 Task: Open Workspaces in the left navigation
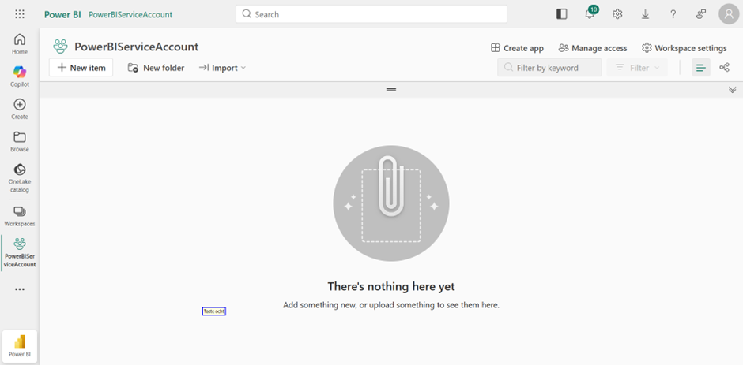click(20, 216)
